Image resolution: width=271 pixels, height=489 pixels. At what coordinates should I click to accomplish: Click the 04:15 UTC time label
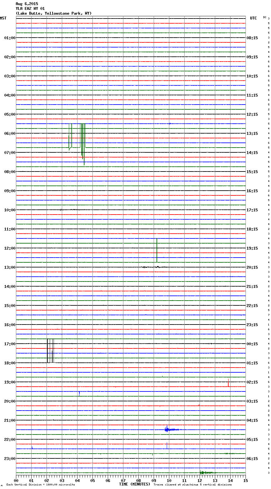252,420
